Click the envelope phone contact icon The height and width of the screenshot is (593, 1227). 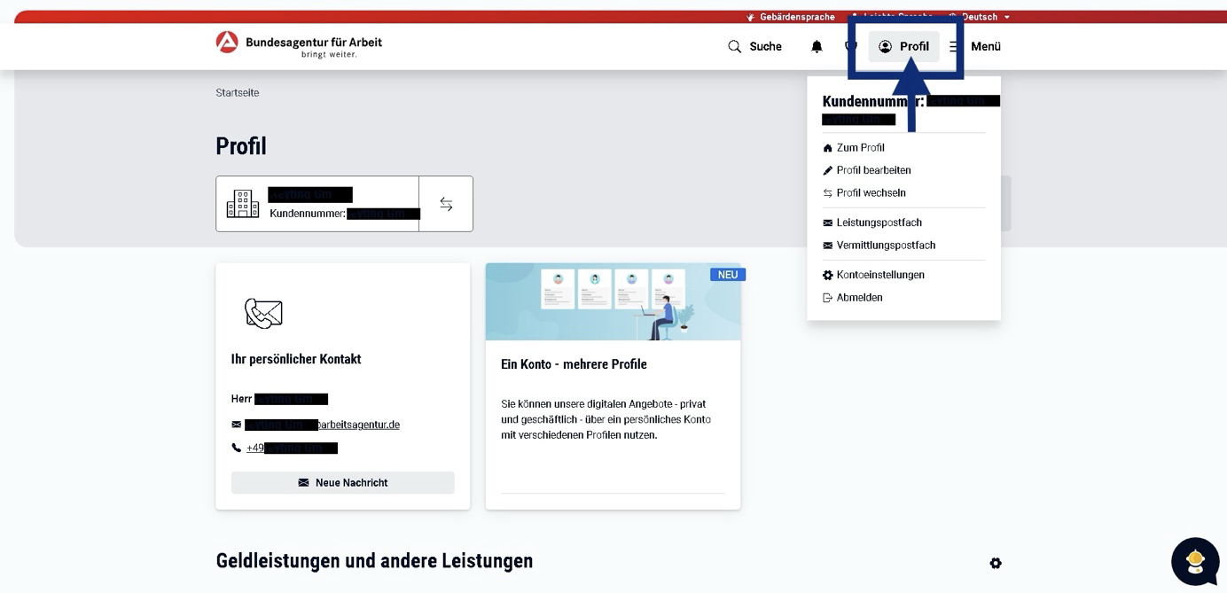click(x=263, y=313)
